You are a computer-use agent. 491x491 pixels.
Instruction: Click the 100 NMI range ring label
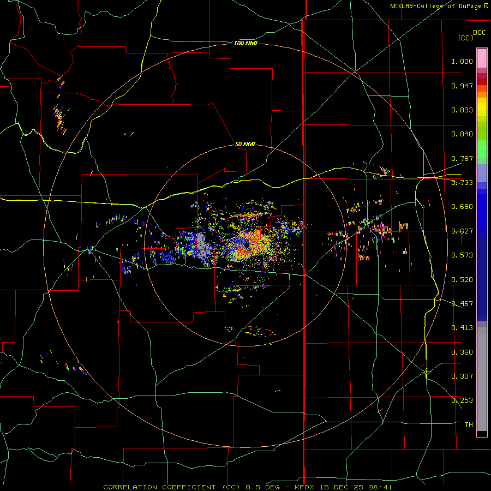click(x=245, y=43)
